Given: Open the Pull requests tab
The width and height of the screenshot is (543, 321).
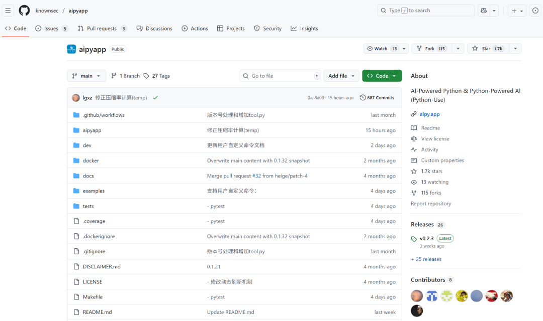Looking at the screenshot, I should click(102, 28).
